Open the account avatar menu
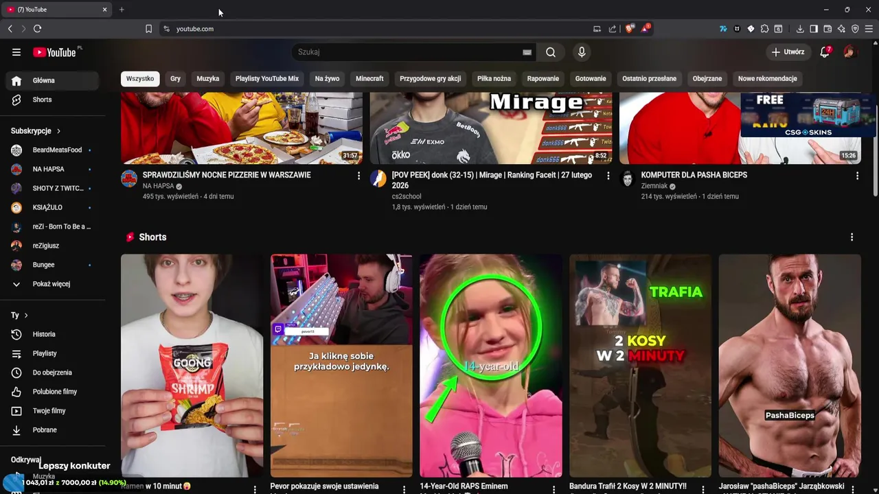 pyautogui.click(x=849, y=52)
